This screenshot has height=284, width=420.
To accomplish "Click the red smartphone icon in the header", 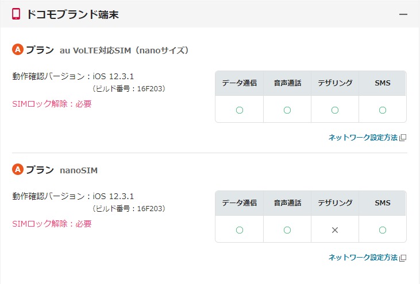I will pos(16,14).
